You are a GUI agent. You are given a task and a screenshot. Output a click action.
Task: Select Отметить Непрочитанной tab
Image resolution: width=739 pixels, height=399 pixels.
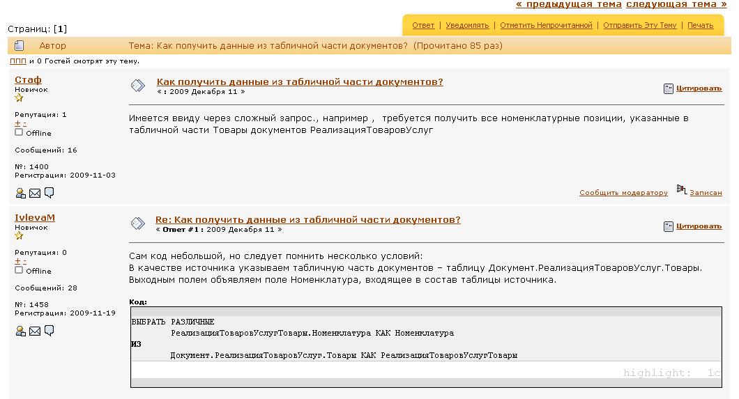(546, 25)
